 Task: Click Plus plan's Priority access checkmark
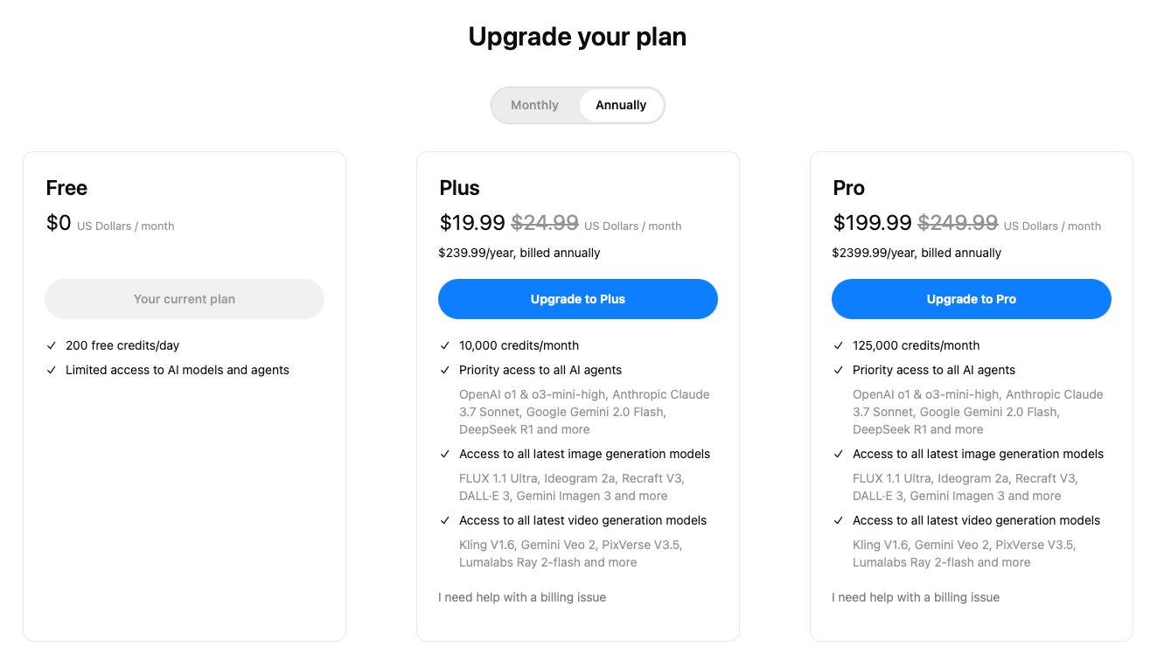point(445,370)
